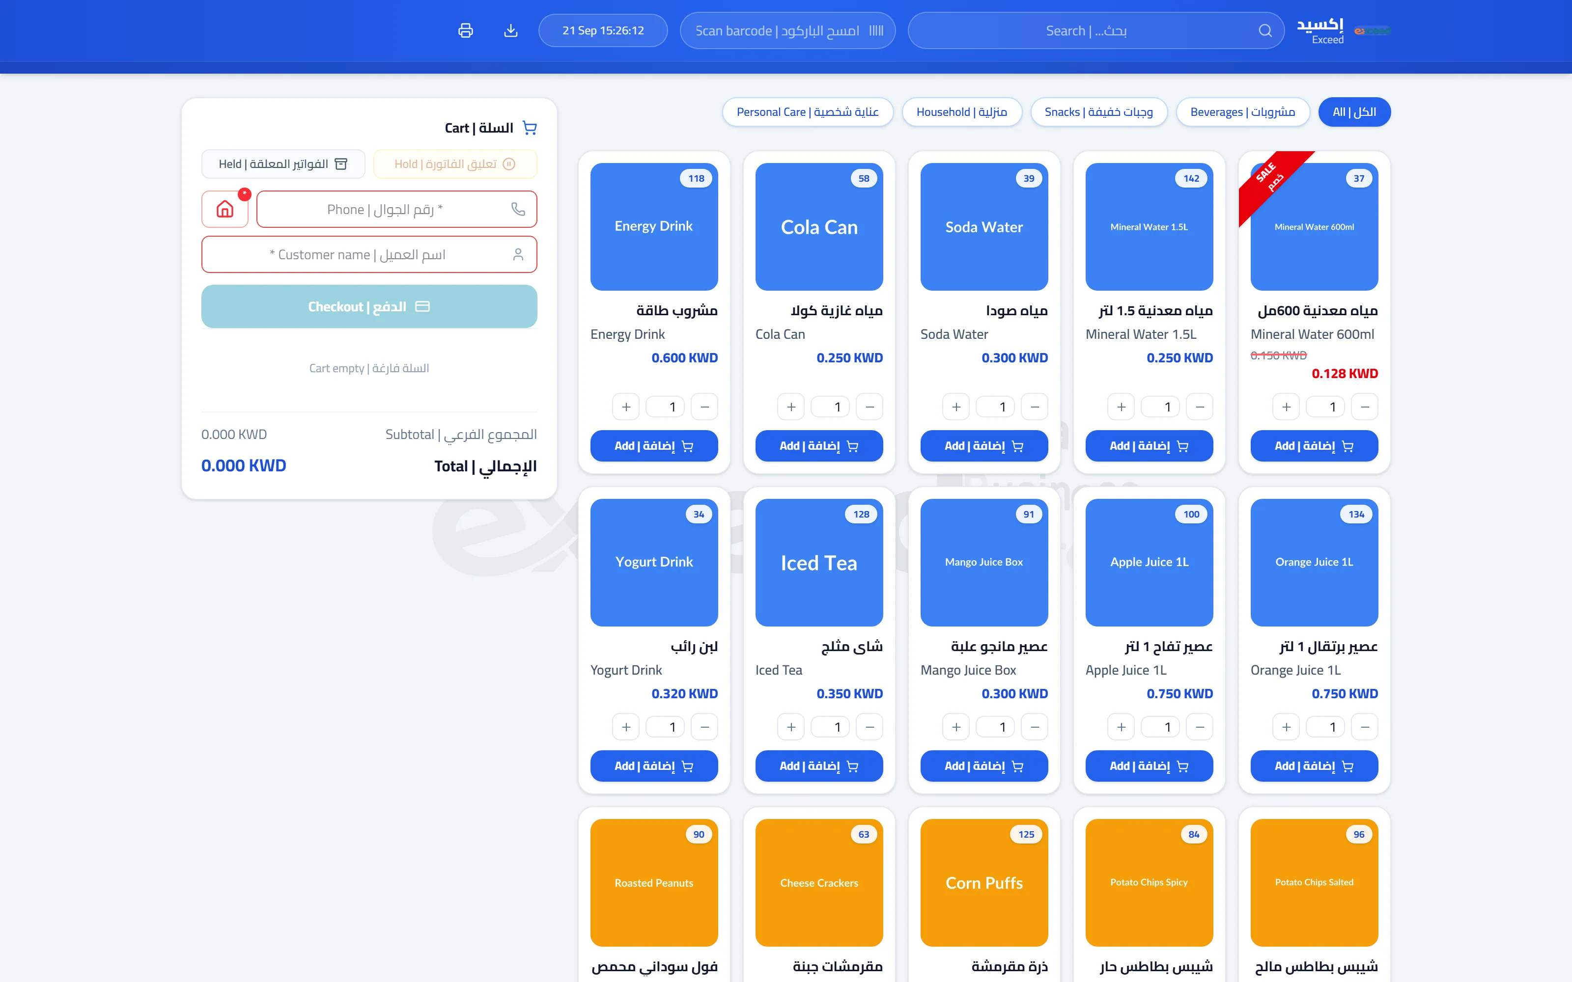Add Energy Drink to cart

pyautogui.click(x=653, y=445)
